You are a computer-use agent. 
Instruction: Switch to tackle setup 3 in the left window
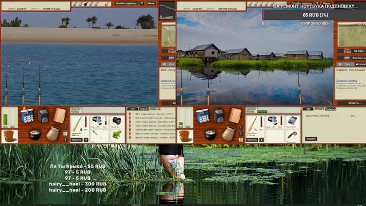(65, 140)
